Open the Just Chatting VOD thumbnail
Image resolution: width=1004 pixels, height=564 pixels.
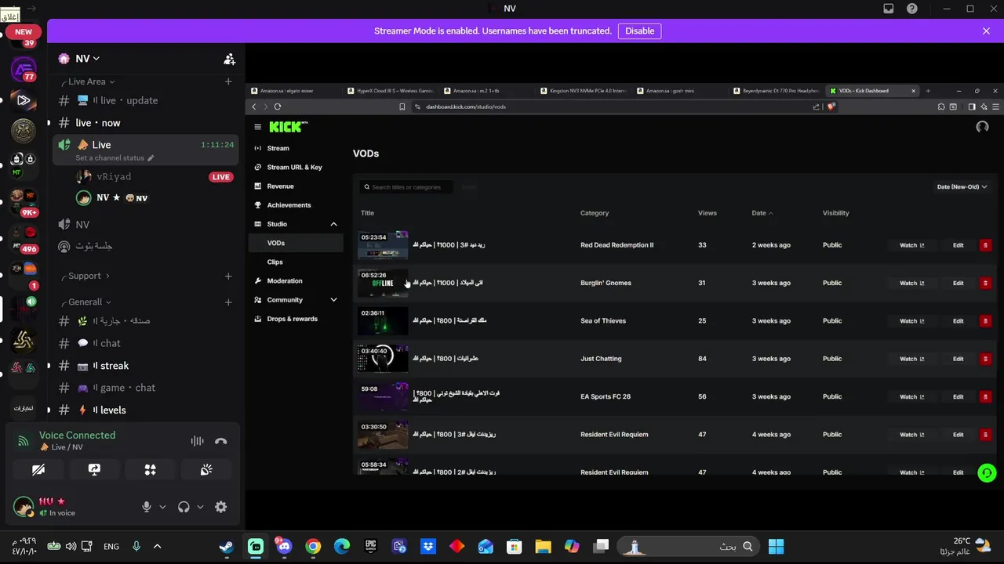pos(383,359)
